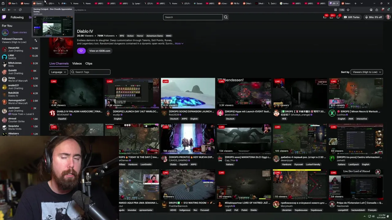Image resolution: width=392 pixels, height=220 pixels.
Task: Switch to the Videos tab
Action: point(77,64)
